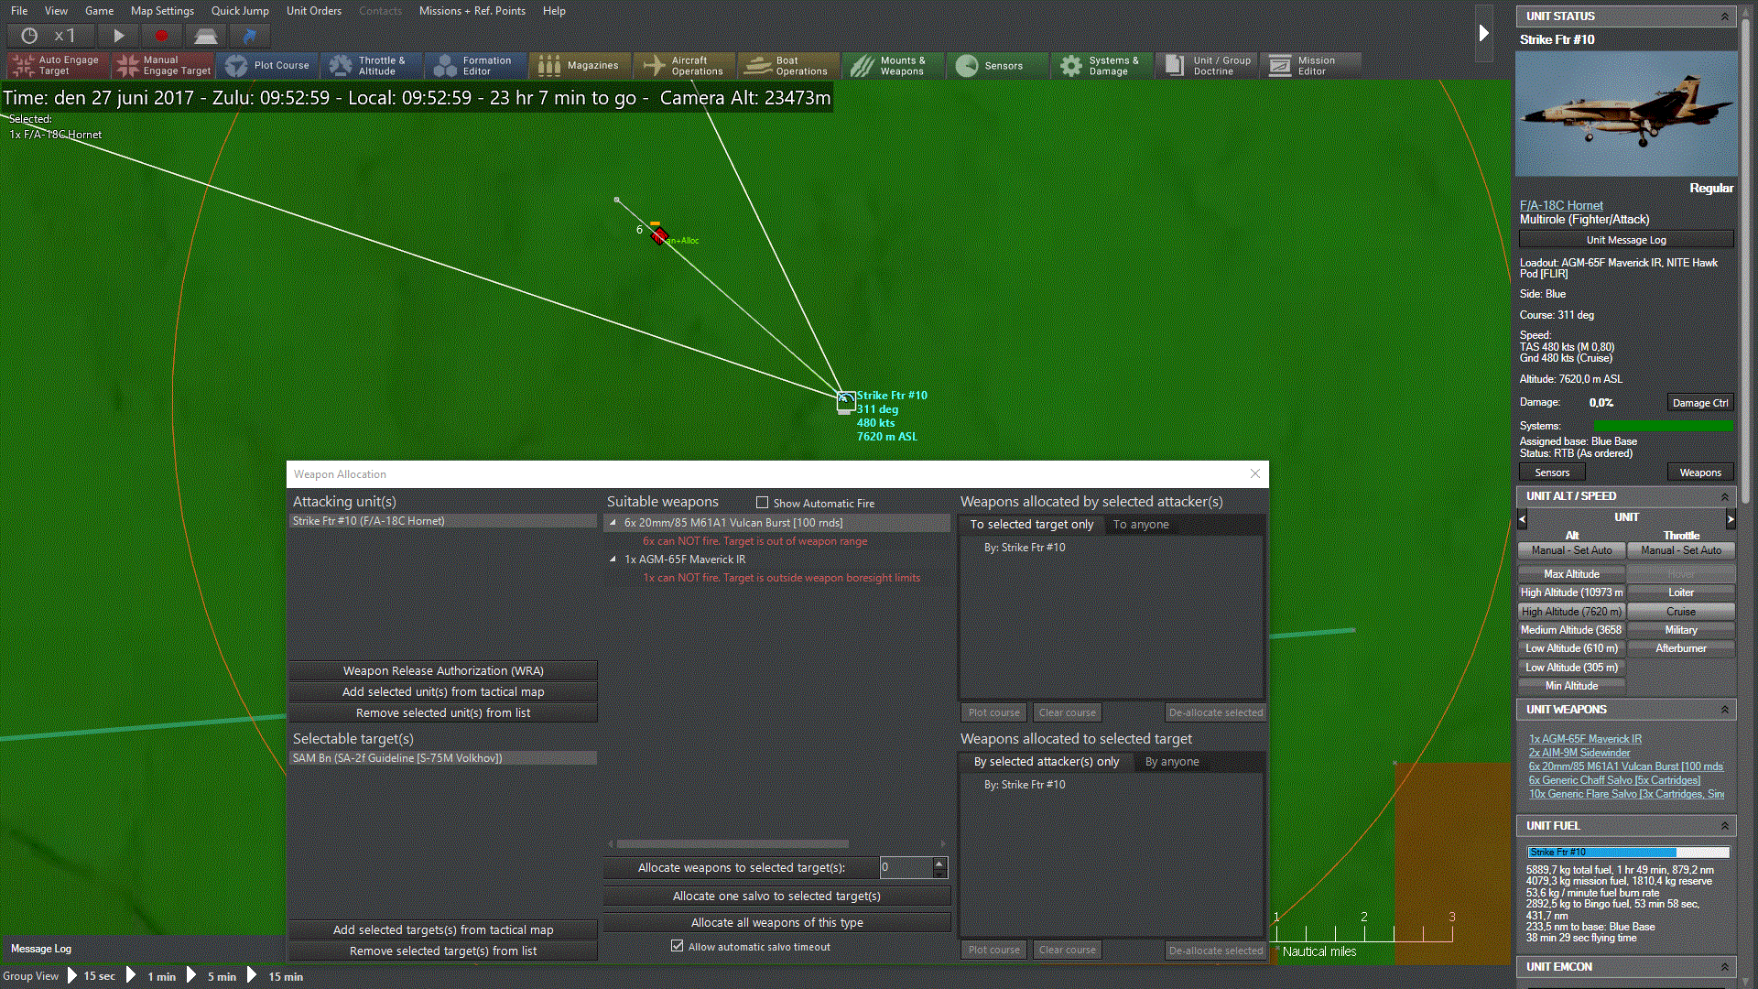Uncheck Allow automatic salvo timeout
Image resolution: width=1758 pixels, height=989 pixels.
tap(677, 946)
